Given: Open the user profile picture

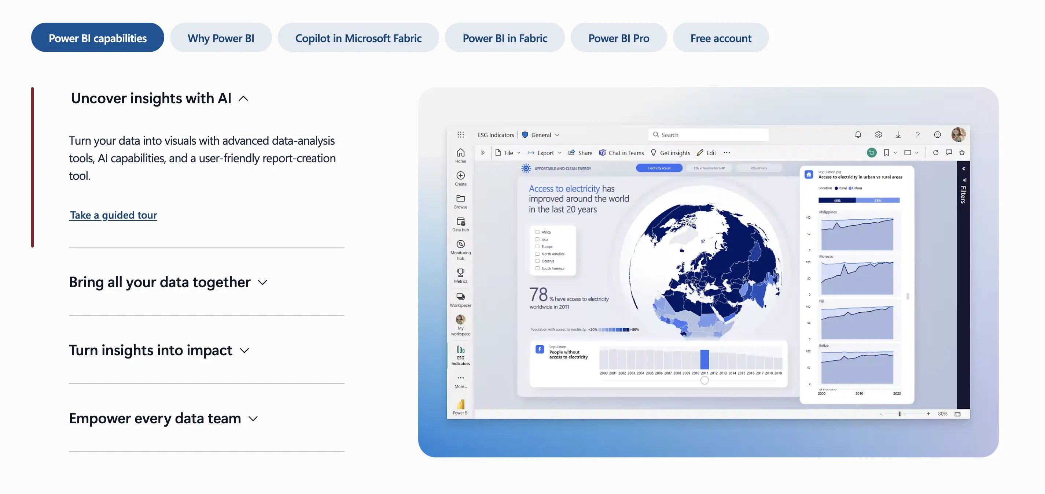Looking at the screenshot, I should coord(958,134).
